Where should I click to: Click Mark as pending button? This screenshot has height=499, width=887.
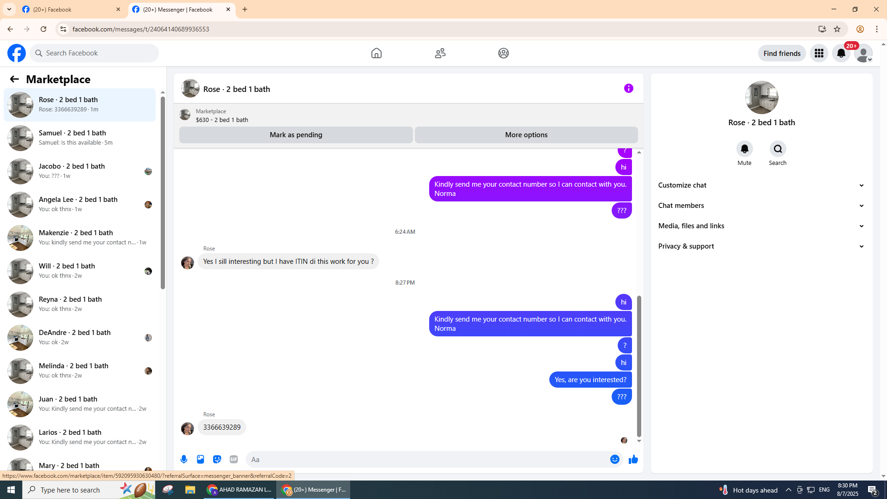click(296, 135)
